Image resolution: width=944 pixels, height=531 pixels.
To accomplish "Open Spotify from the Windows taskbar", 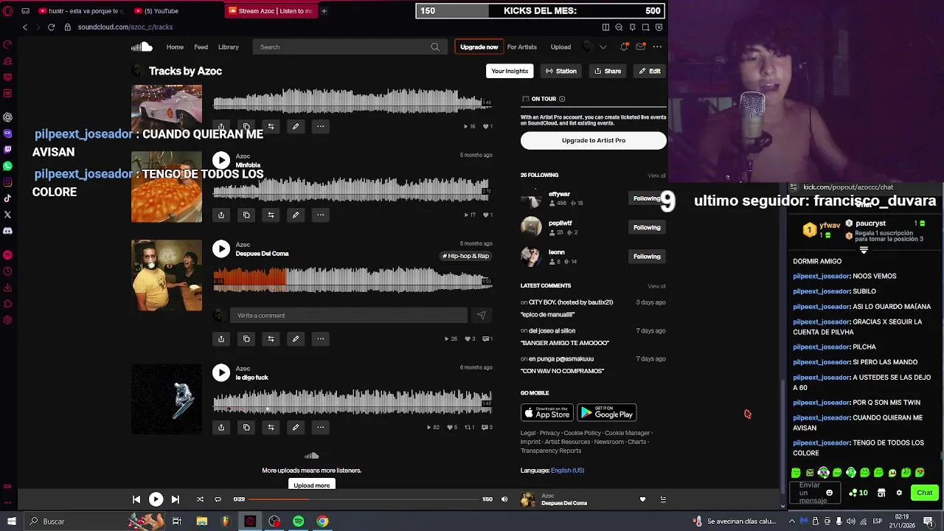I will 298,521.
